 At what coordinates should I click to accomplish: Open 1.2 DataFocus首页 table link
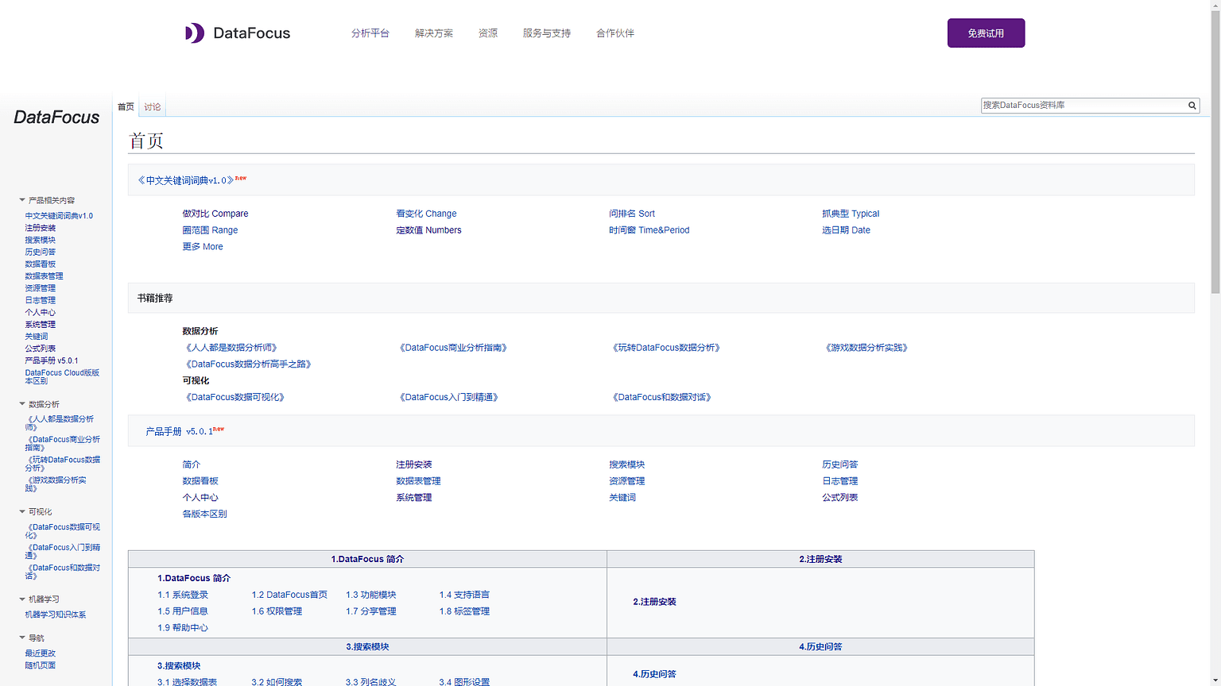click(289, 595)
